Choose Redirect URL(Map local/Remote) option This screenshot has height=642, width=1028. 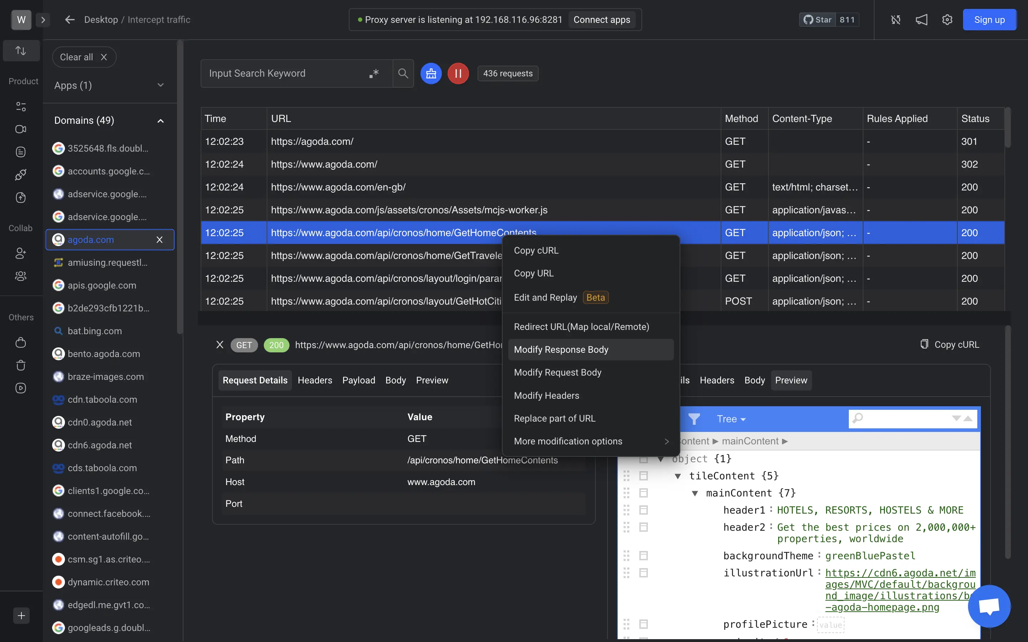pyautogui.click(x=591, y=327)
